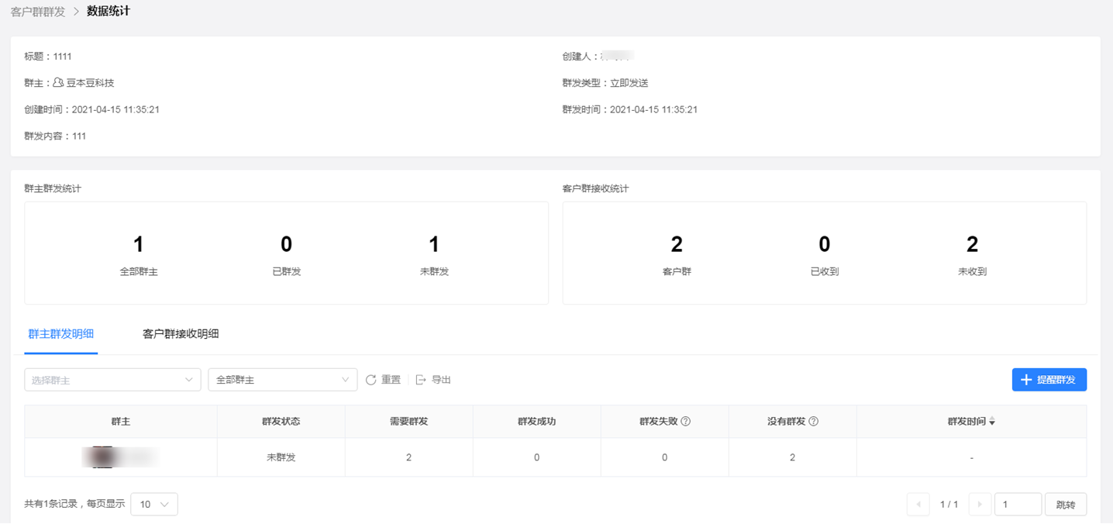Click the 跳转 jump button
This screenshot has height=524, width=1113.
1065,505
